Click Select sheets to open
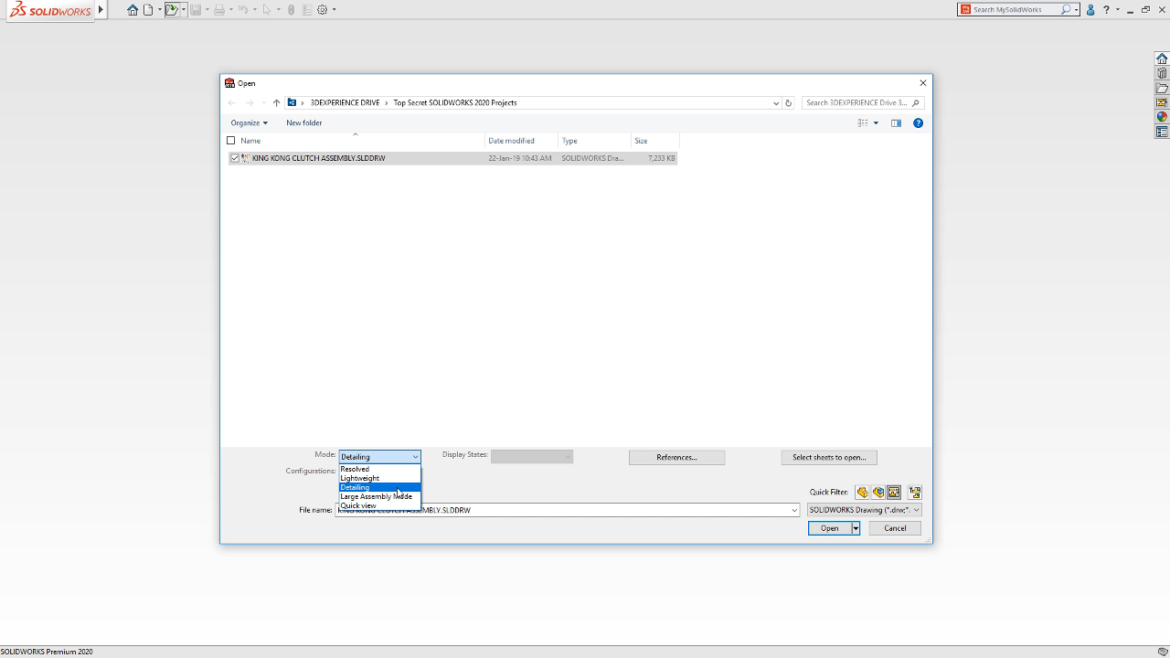1170x658 pixels. 828,457
